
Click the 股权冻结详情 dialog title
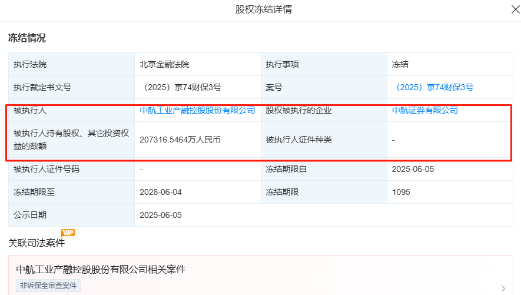264,9
